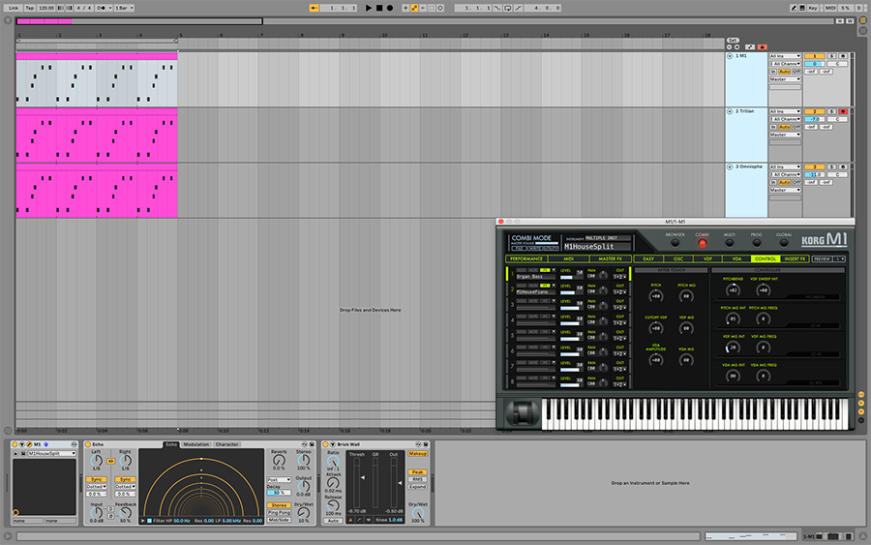The height and width of the screenshot is (545, 871).
Task: Open track 2 Trillian Master output dropdown
Action: point(785,135)
